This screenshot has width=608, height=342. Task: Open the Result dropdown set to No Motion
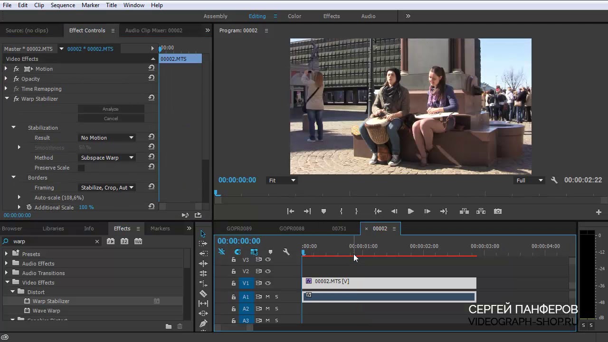tap(107, 138)
